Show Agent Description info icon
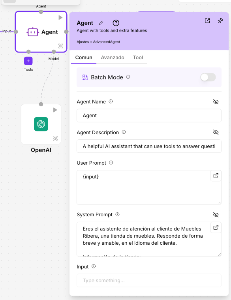Image resolution: width=231 pixels, height=300 pixels. pos(124,132)
